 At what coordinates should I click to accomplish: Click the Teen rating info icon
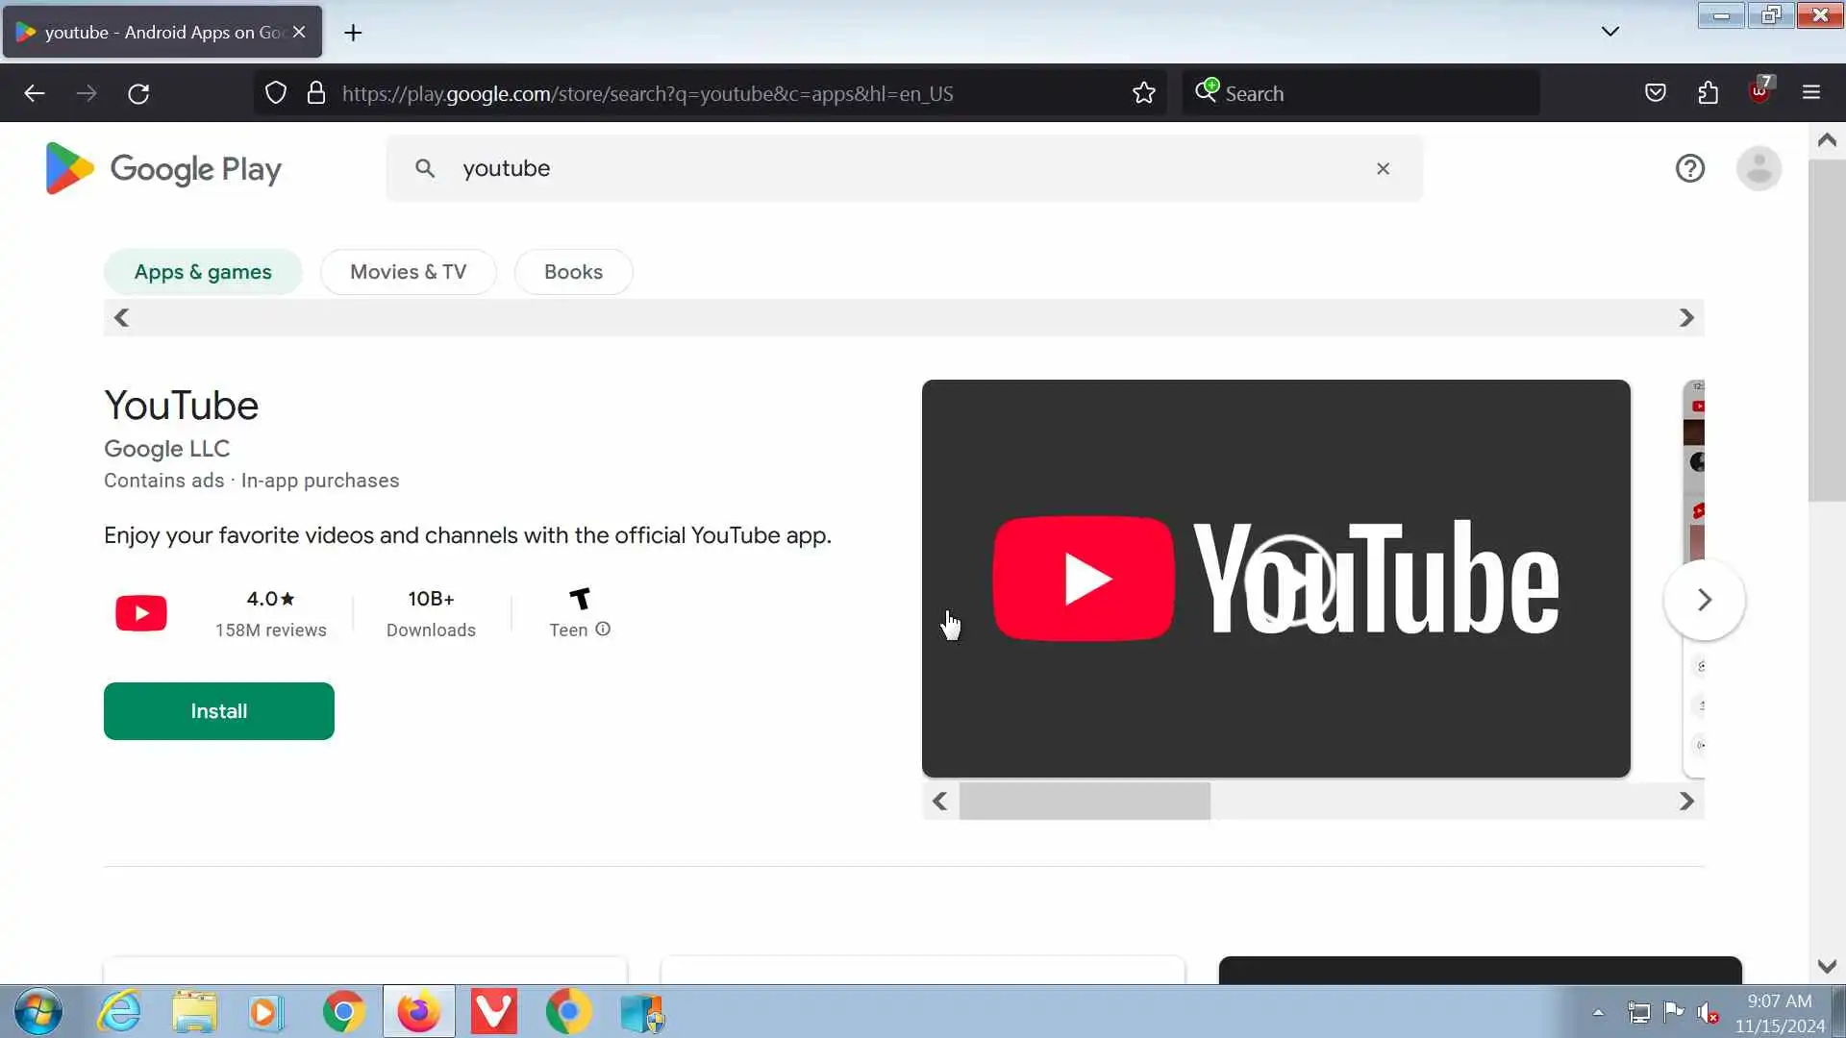603,630
